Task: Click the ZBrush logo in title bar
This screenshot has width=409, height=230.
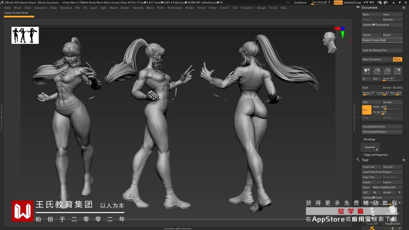Action: [2, 2]
